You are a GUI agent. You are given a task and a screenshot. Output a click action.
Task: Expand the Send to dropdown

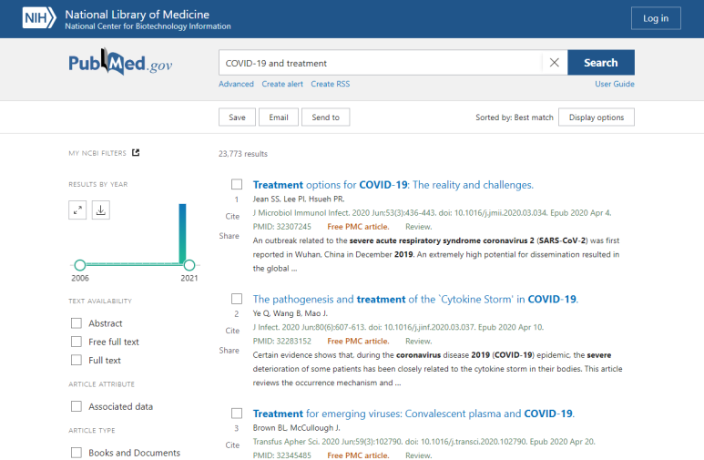(x=325, y=118)
